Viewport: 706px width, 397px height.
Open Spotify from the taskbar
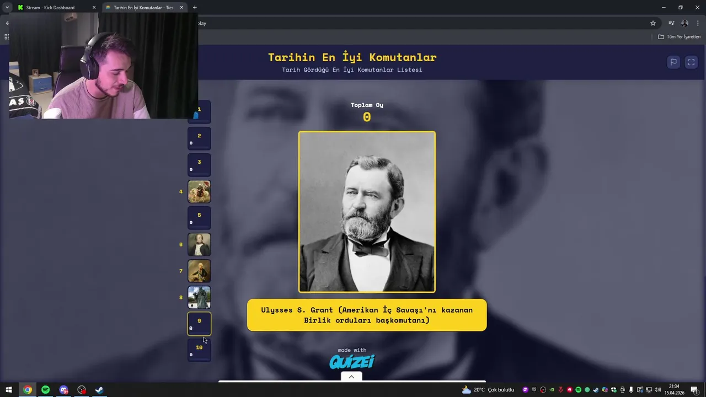pos(45,390)
